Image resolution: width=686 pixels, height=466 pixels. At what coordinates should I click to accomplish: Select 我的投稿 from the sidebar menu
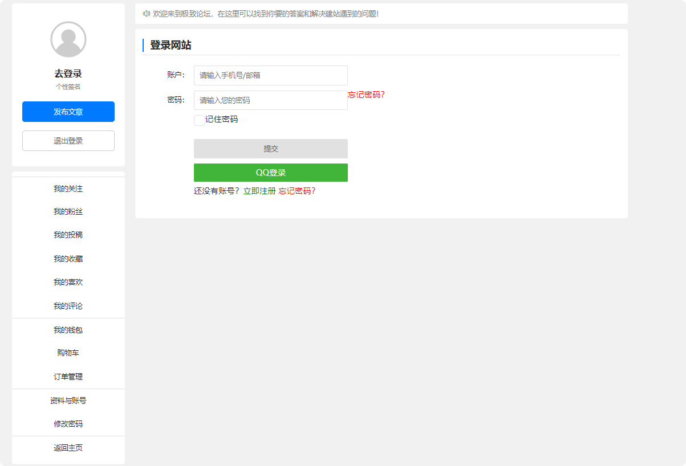68,235
